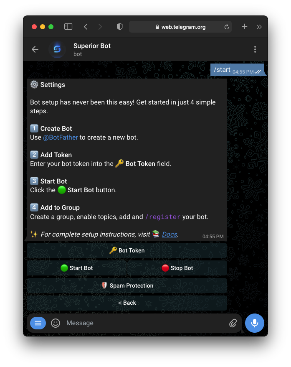Open the Spam Protection settings
This screenshot has height=367, width=291.
pos(127,285)
